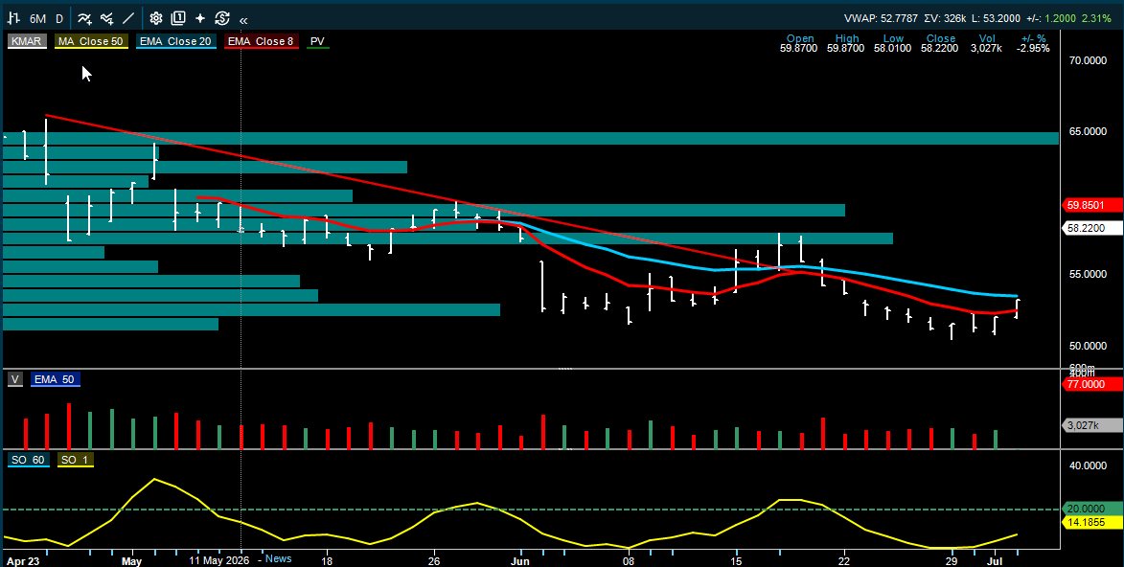
Task: Click the -2.95% change value
Action: pos(1034,49)
